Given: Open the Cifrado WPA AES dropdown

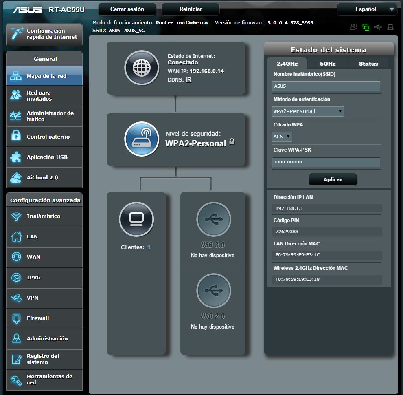Looking at the screenshot, I should (282, 137).
